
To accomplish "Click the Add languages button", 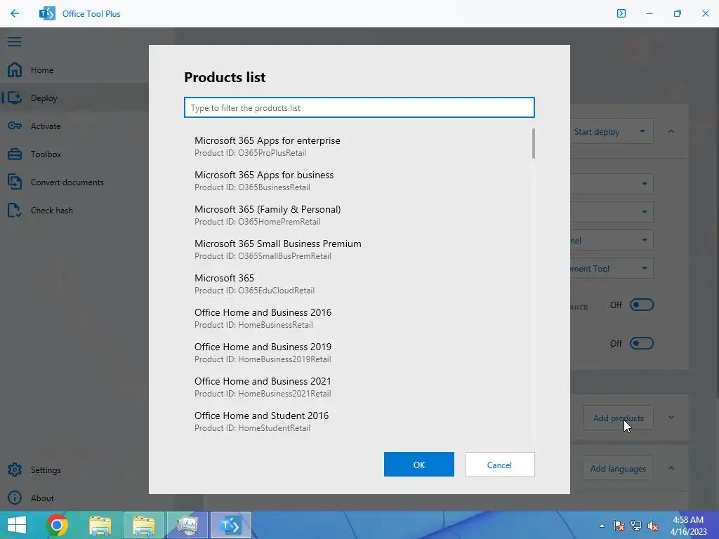I will click(x=618, y=468).
